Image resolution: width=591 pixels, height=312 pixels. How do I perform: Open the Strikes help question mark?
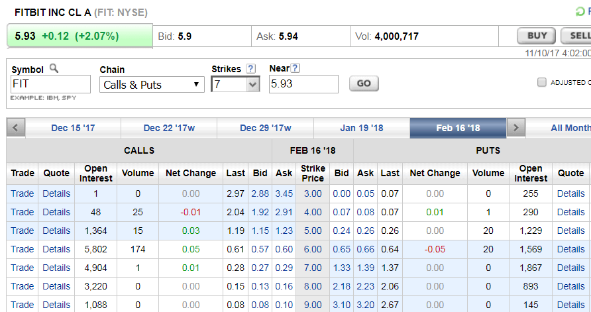(x=250, y=69)
